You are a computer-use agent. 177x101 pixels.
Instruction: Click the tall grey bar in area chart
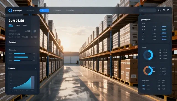tap(33, 82)
